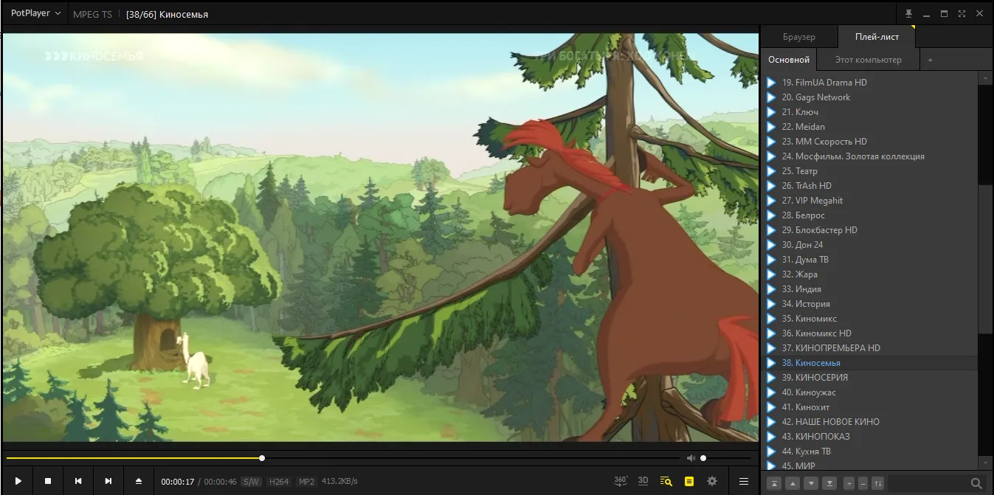Move selected playlist item up
Image resolution: width=994 pixels, height=495 pixels.
[793, 483]
